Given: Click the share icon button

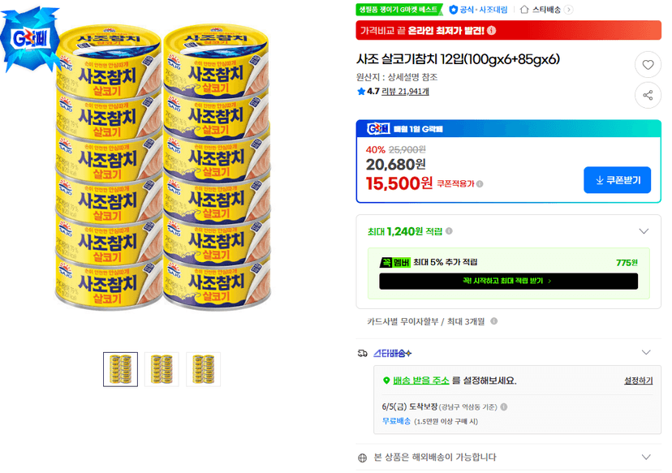Looking at the screenshot, I should [x=648, y=95].
